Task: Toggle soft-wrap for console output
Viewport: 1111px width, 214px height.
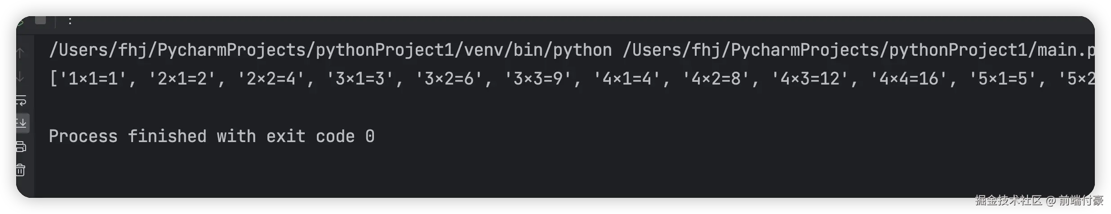Action: (21, 100)
